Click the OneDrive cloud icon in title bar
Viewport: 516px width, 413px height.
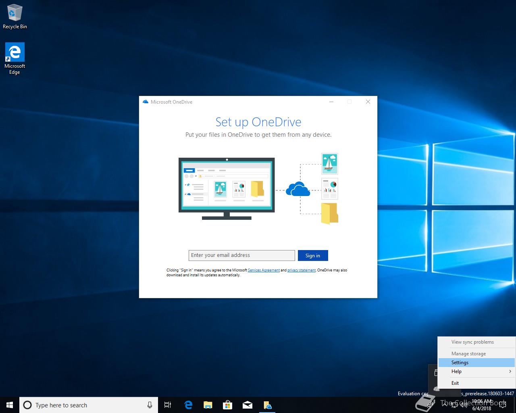(x=146, y=102)
